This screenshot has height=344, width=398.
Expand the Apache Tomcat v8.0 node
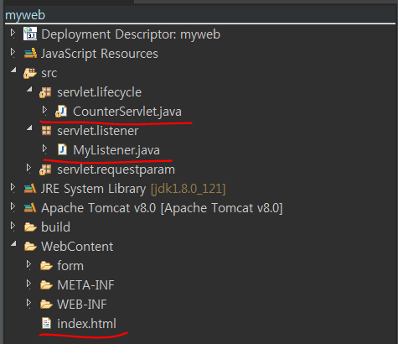(x=13, y=206)
